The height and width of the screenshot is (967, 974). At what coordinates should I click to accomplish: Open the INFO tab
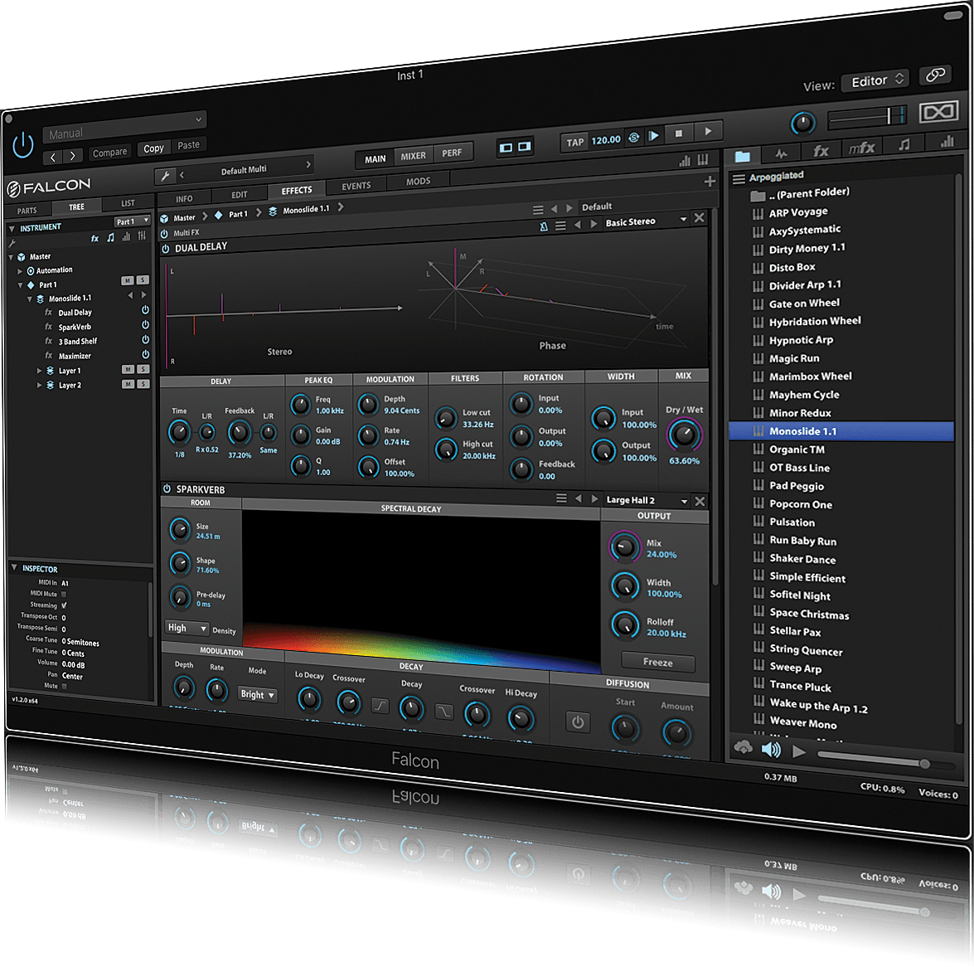184,199
